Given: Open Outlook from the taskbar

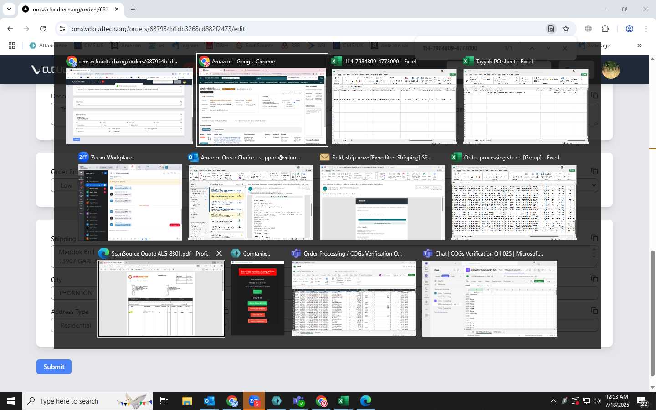Looking at the screenshot, I should pos(210,401).
